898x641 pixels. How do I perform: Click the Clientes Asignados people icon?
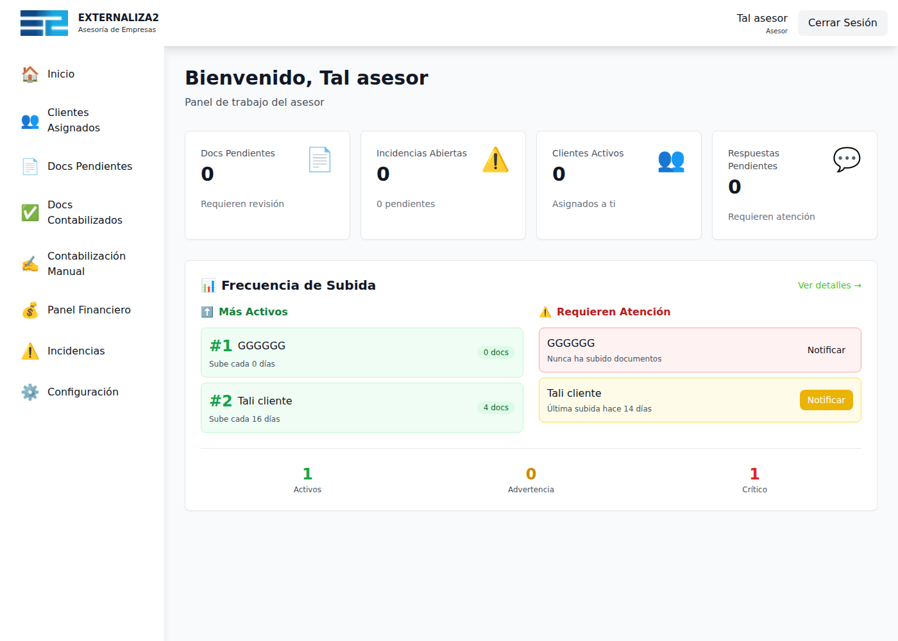tap(30, 121)
